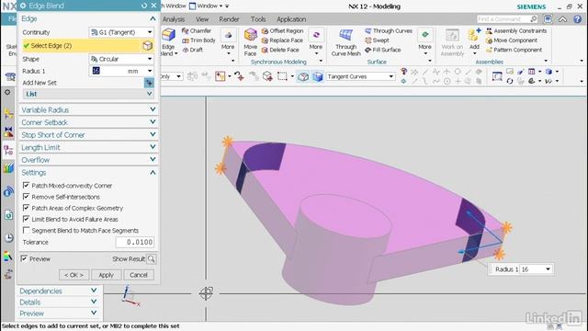Click the edge selection cube icon
The height and width of the screenshot is (331, 588).
(147, 45)
